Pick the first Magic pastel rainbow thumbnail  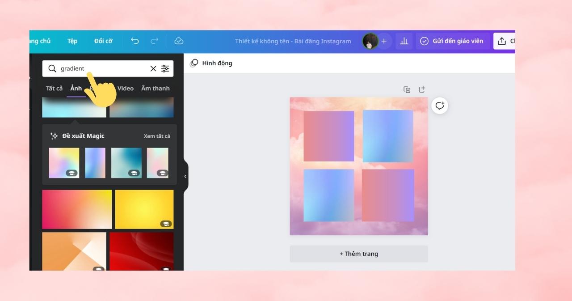pos(64,163)
